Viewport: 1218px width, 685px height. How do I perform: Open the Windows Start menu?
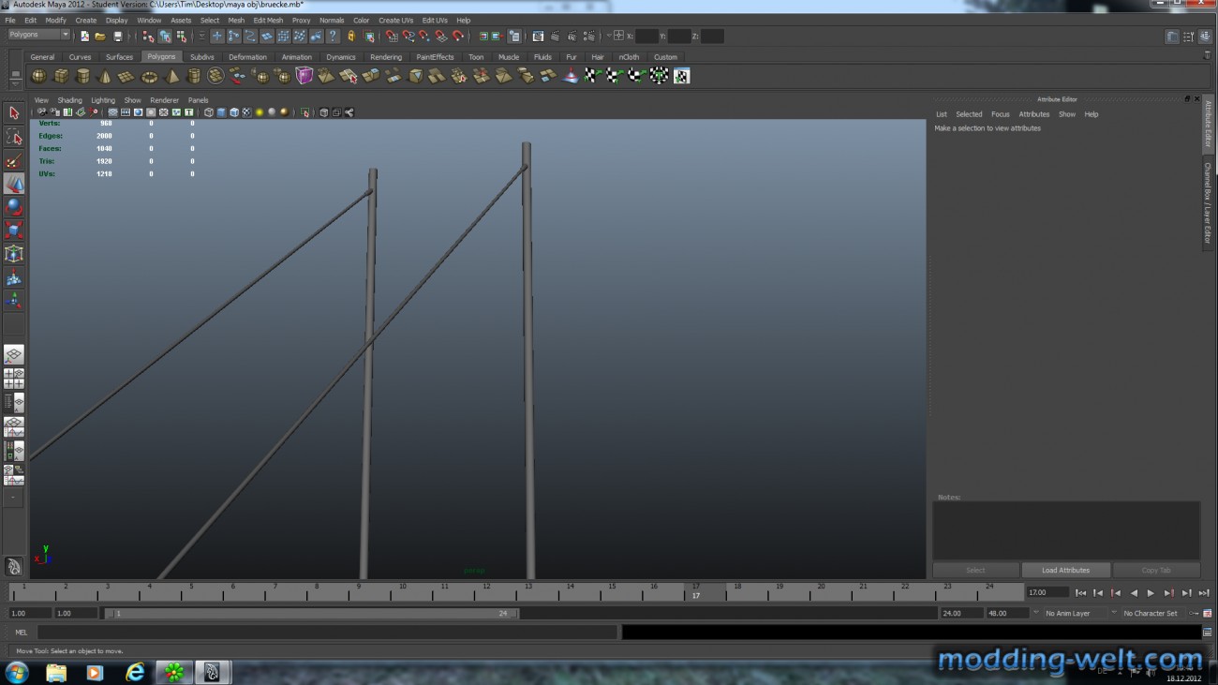[x=16, y=672]
